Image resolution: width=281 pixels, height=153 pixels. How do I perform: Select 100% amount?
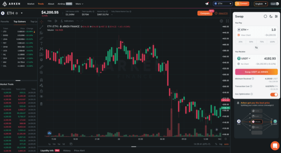[x=272, y=42]
